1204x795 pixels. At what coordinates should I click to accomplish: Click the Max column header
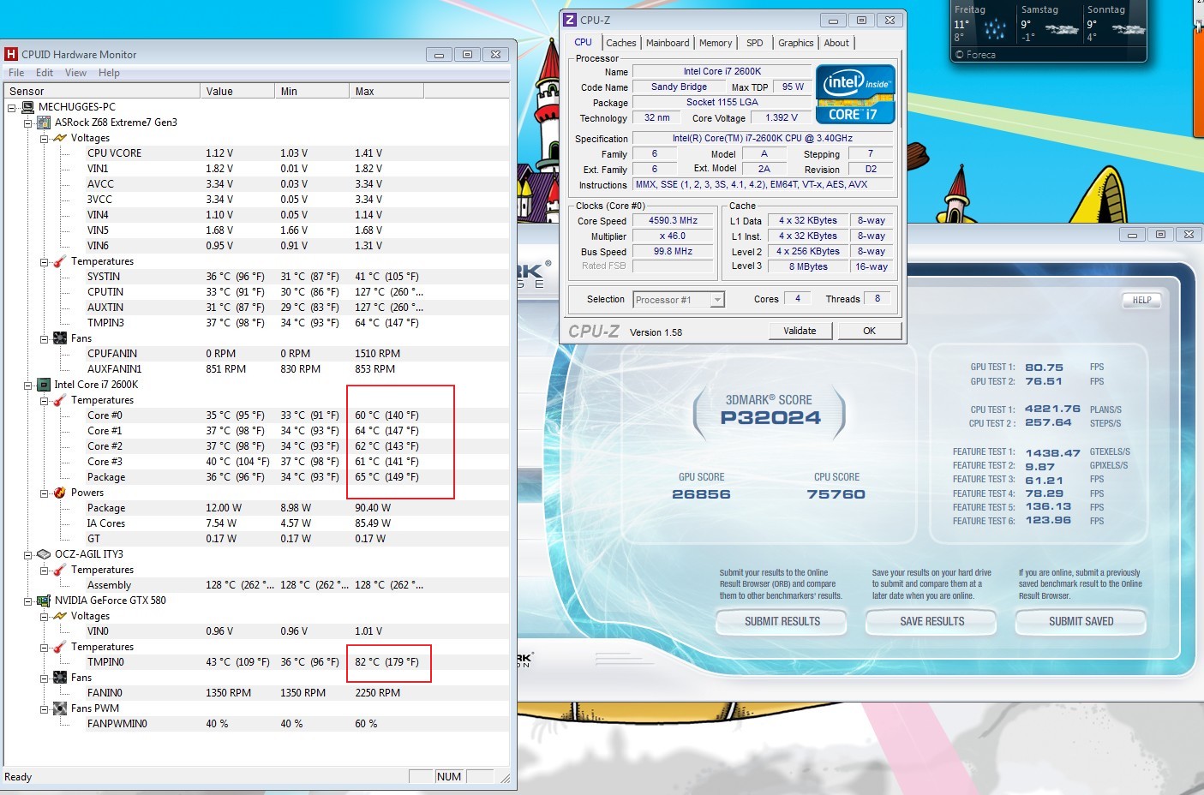point(386,91)
